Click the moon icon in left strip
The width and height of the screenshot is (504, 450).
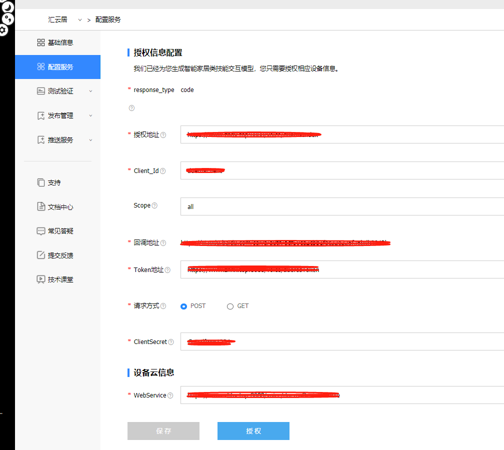pyautogui.click(x=7, y=7)
